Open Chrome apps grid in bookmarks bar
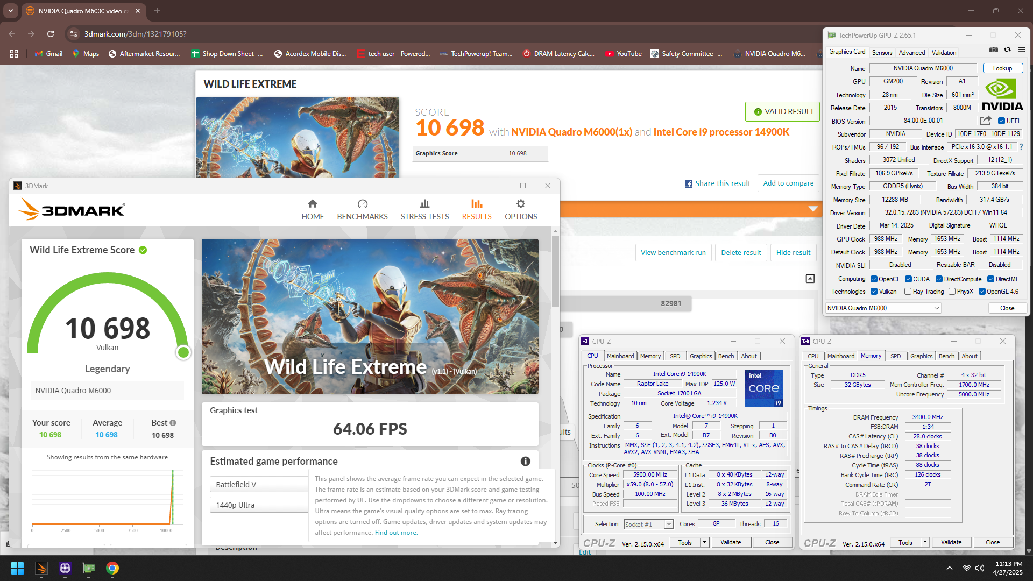Image resolution: width=1033 pixels, height=581 pixels. (x=14, y=54)
